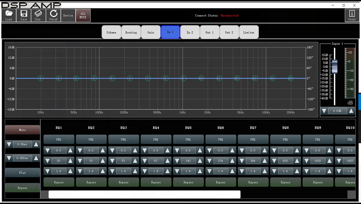Toggle EQ9 Bypass button
The height and width of the screenshot is (204, 361).
pos(318,182)
